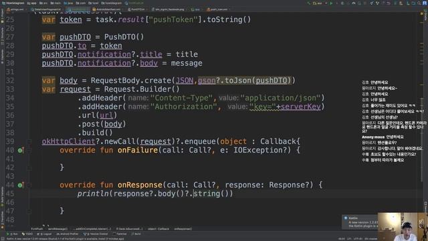This screenshot has height=241, width=428.
Task: Click the VCS update project icon
Action: (x=372, y=3)
